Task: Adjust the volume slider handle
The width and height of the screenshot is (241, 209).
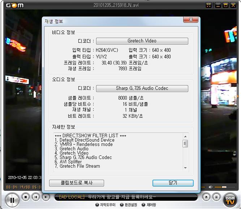Action: point(224,187)
